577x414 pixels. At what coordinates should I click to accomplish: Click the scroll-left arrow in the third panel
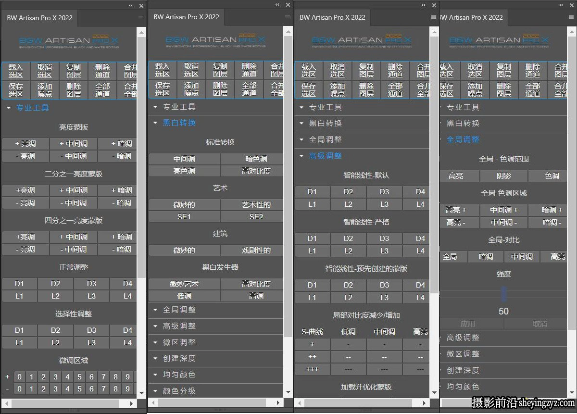[x=300, y=403]
